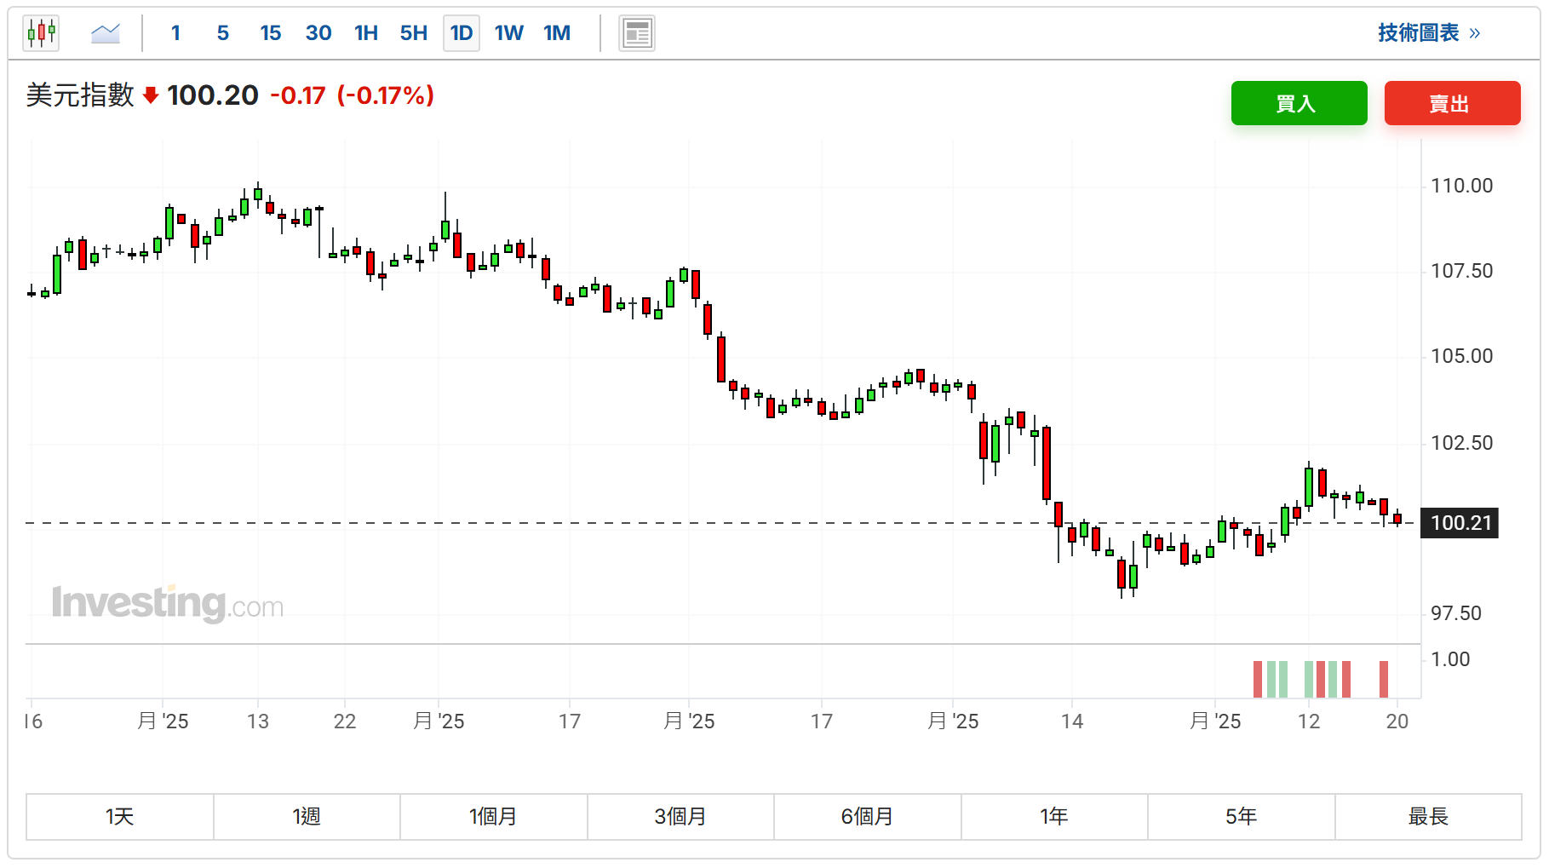Click the red down-arrow price indicator
This screenshot has height=868, width=1549.
click(x=151, y=95)
